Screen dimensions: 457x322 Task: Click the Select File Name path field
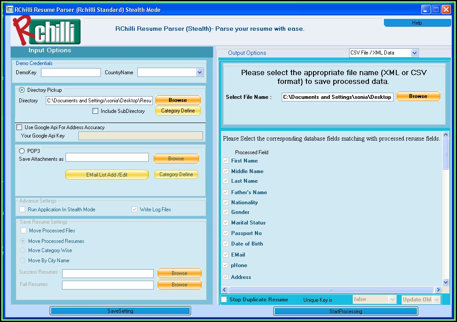[x=337, y=97]
